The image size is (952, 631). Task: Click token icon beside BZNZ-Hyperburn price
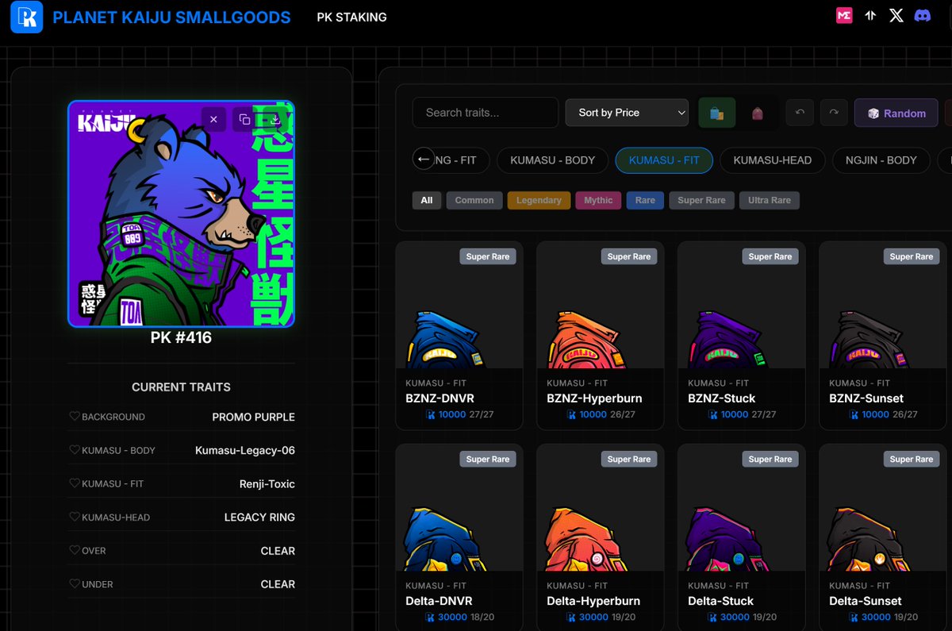click(572, 414)
